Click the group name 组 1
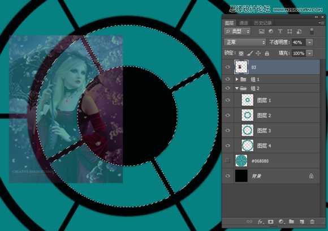Viewport: 328px width, 231px height. (x=255, y=79)
